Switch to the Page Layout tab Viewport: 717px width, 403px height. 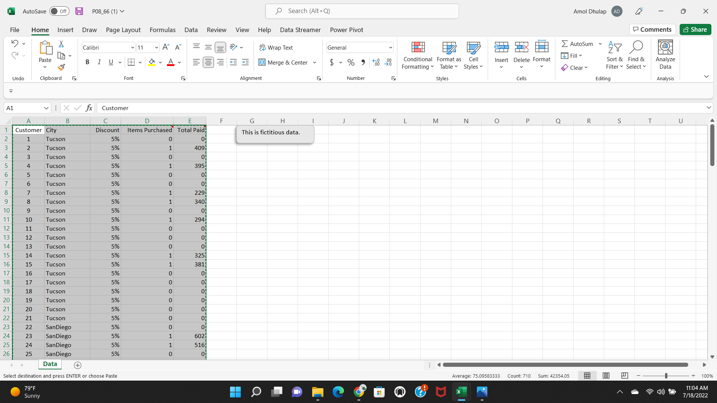point(123,30)
